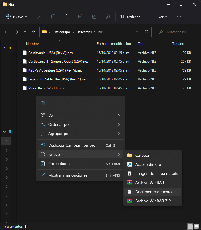Click the Copy icon in toolbar
The height and width of the screenshot is (230, 201).
(x=53, y=17)
